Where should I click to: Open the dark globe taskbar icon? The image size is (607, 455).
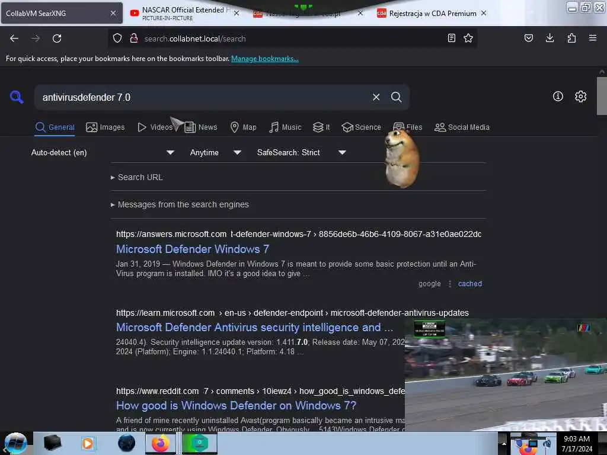click(x=126, y=443)
